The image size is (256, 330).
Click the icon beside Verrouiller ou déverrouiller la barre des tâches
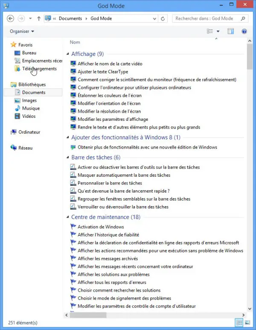(73, 207)
